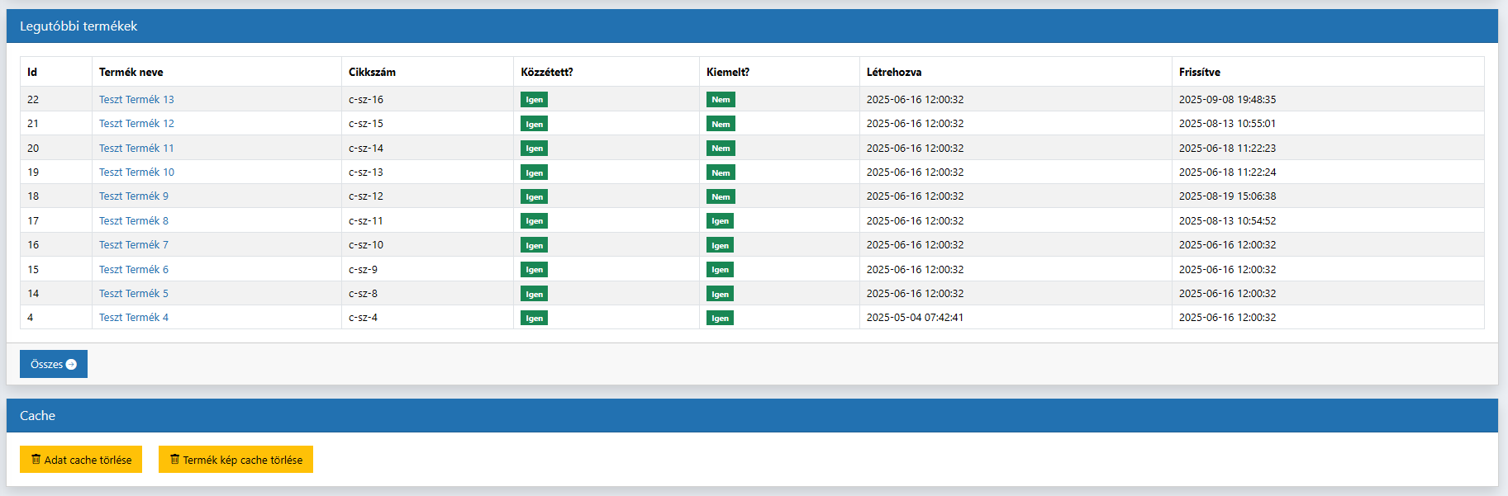Screen dimensions: 1508x496
Task: Click the Frissítve column header
Action: pyautogui.click(x=1199, y=73)
